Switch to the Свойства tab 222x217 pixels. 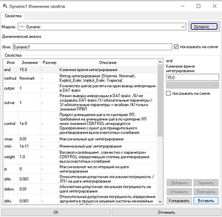(x=13, y=16)
